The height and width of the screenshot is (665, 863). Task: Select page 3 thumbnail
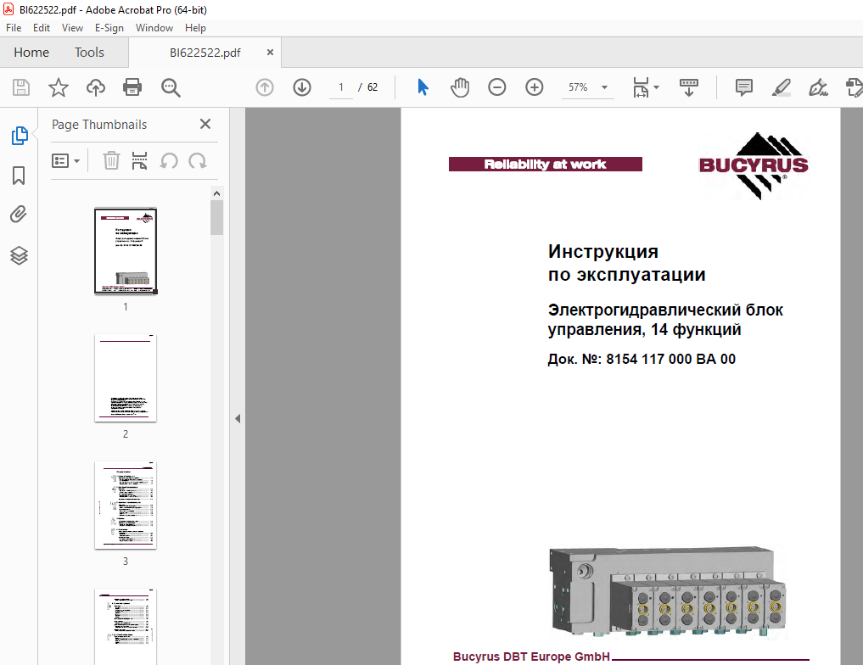click(x=126, y=505)
